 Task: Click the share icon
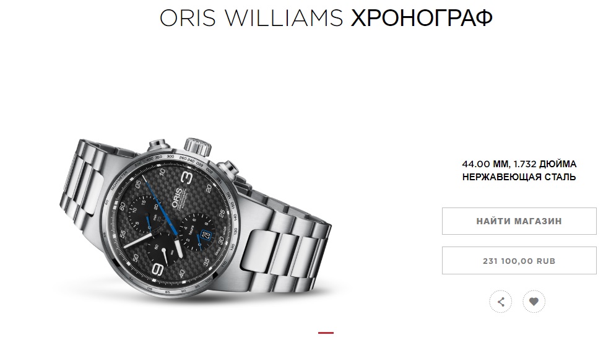(501, 302)
